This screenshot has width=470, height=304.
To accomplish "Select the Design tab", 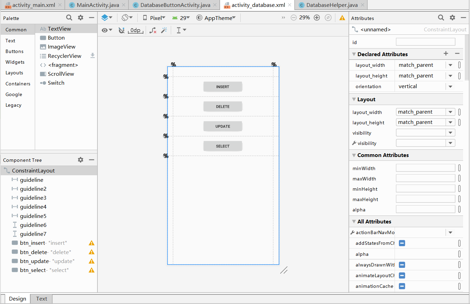I will pos(18,298).
